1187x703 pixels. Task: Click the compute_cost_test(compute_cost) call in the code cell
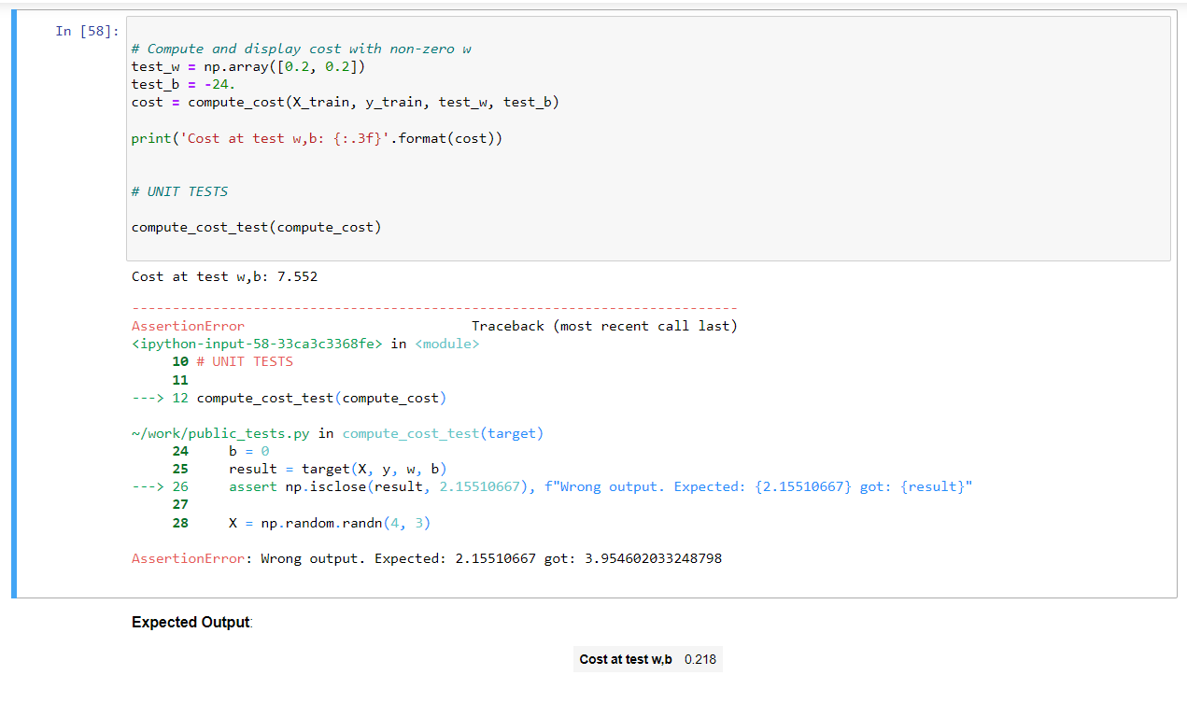257,227
